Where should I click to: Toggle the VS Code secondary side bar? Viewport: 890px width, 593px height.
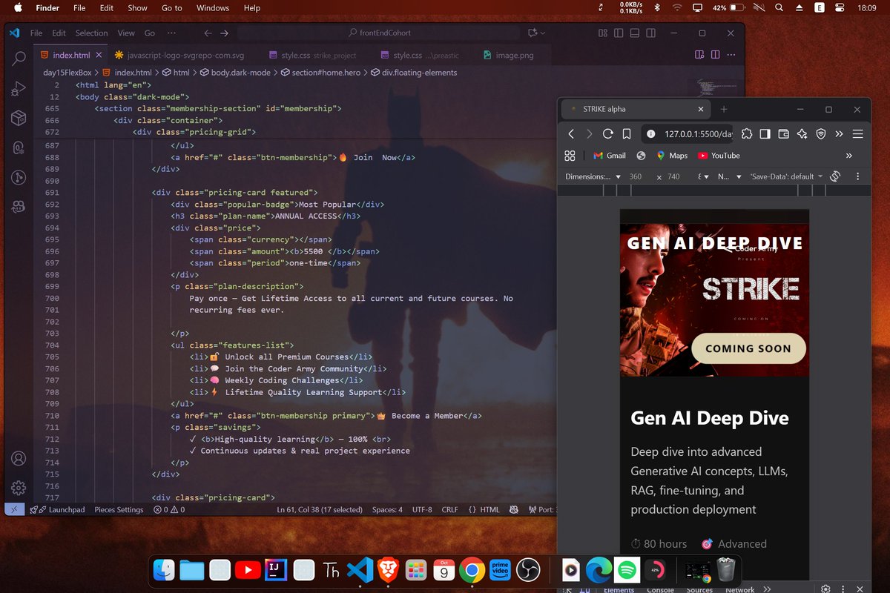tap(651, 33)
